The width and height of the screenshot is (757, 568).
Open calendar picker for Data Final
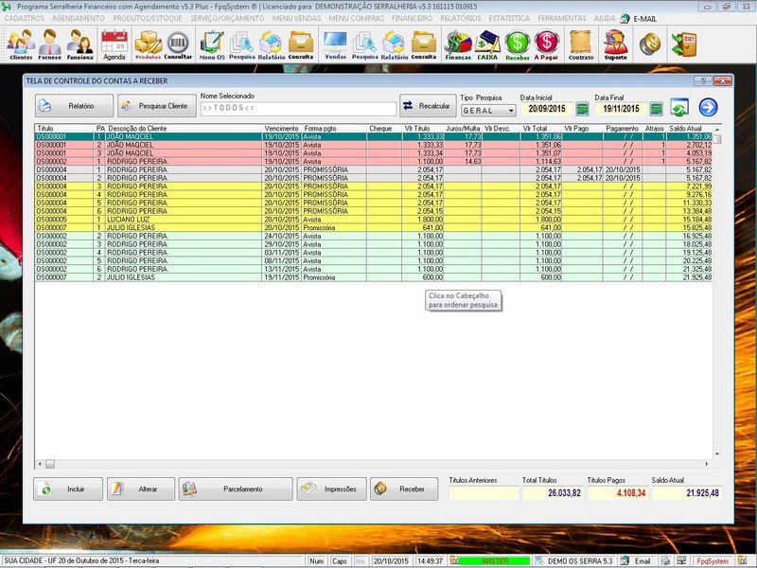pos(656,109)
